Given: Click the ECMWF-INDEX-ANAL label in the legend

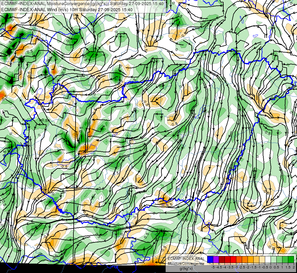Looking at the screenshot, I should tap(186, 259).
